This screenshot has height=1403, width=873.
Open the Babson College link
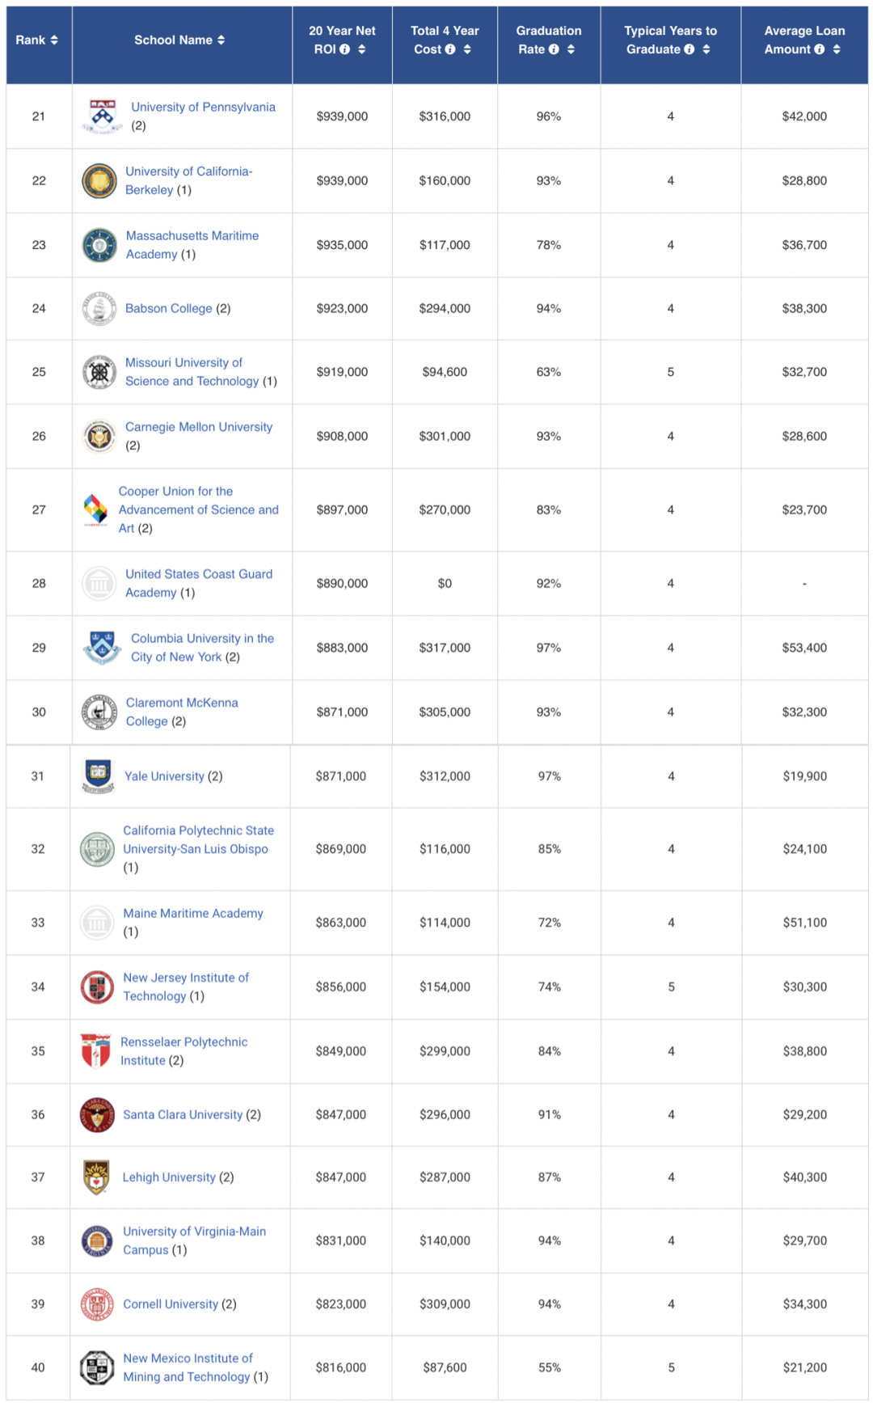169,308
